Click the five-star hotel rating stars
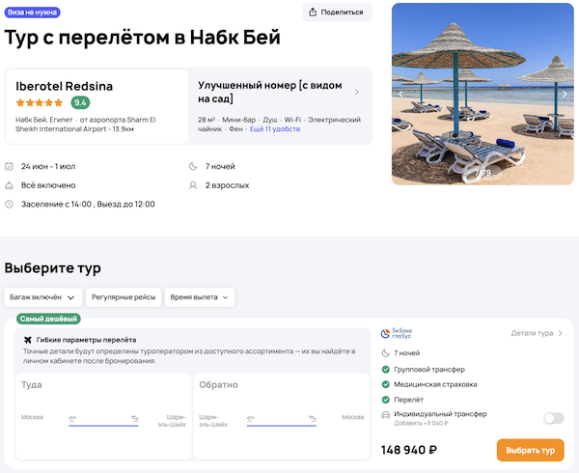 click(41, 102)
